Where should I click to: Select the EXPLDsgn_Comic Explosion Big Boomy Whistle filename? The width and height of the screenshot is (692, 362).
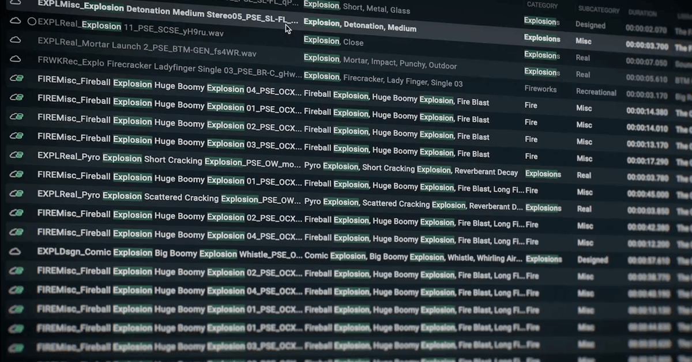[167, 254]
